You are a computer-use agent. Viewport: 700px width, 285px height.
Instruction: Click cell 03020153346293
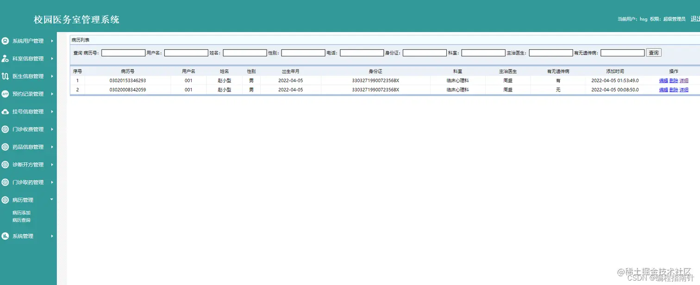click(128, 81)
